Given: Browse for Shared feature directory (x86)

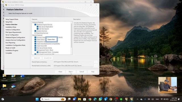Looking at the screenshot, I should 96,65.
